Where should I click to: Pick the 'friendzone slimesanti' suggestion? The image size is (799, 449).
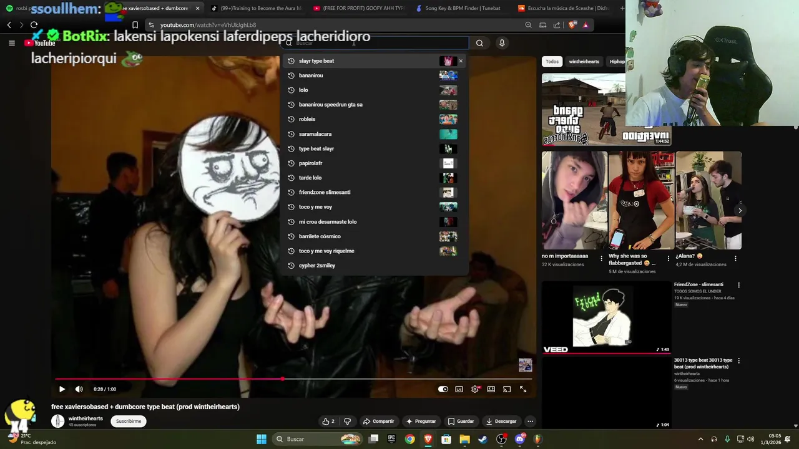(x=375, y=192)
